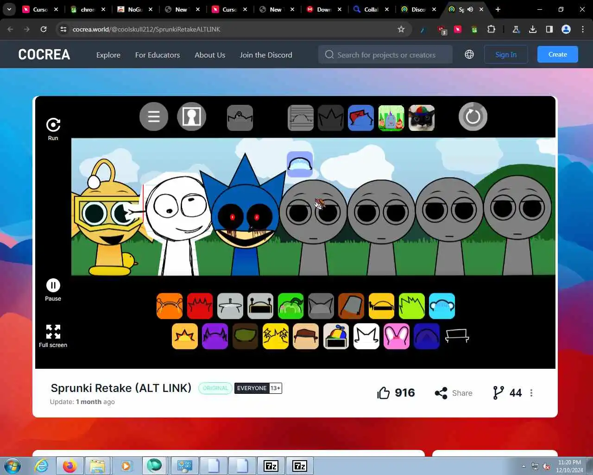Pick the yellow lightning-bolt character icon

276,336
